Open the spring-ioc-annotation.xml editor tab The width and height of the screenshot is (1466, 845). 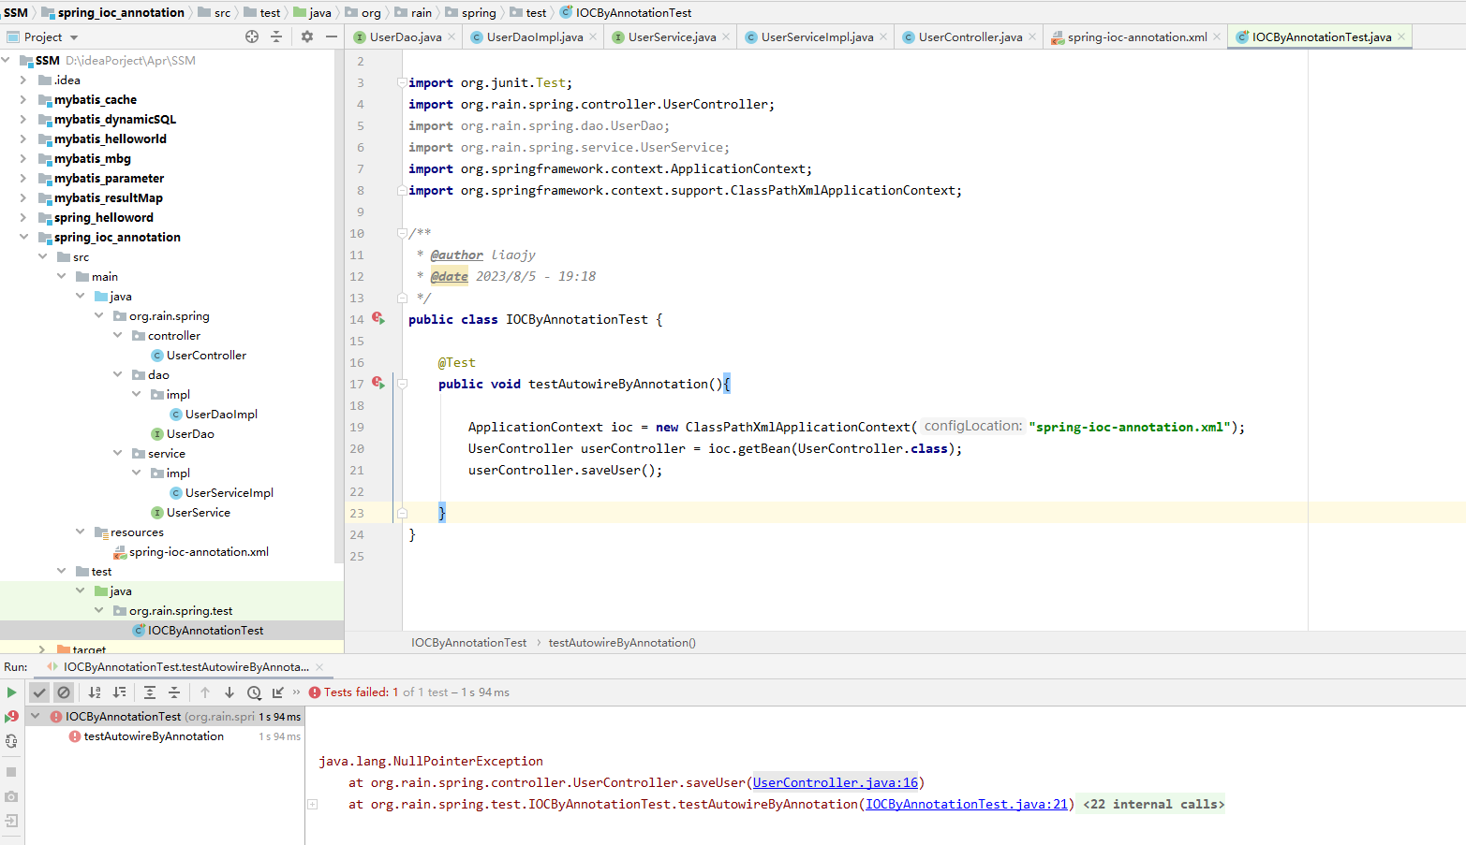[1136, 37]
